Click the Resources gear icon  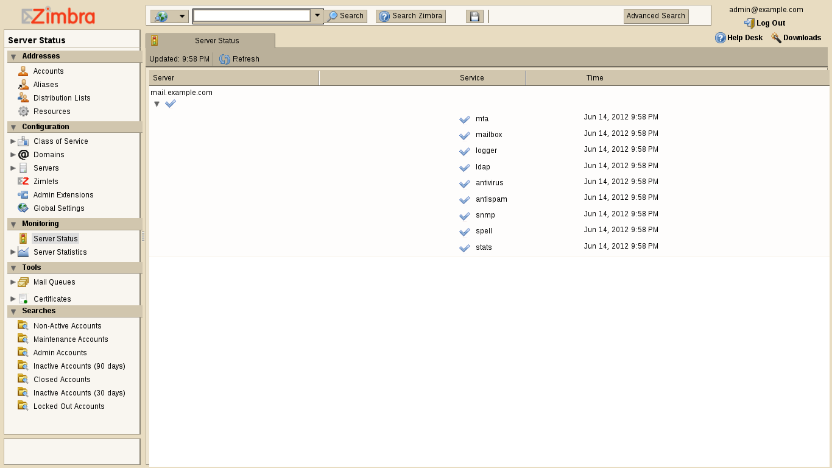(x=23, y=112)
